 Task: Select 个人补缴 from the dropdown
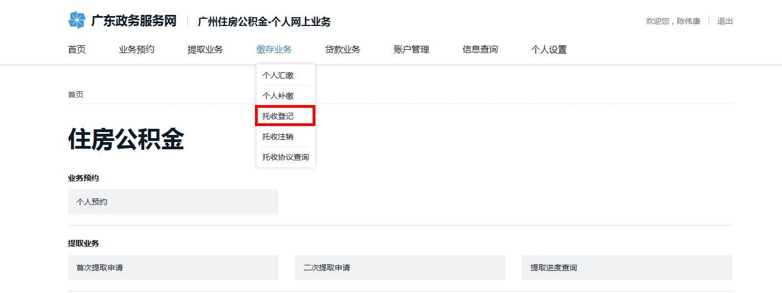[x=278, y=96]
